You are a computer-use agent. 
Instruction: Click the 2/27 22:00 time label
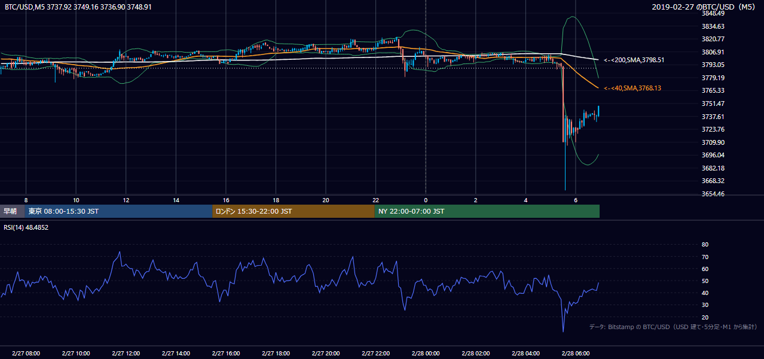tap(375, 354)
